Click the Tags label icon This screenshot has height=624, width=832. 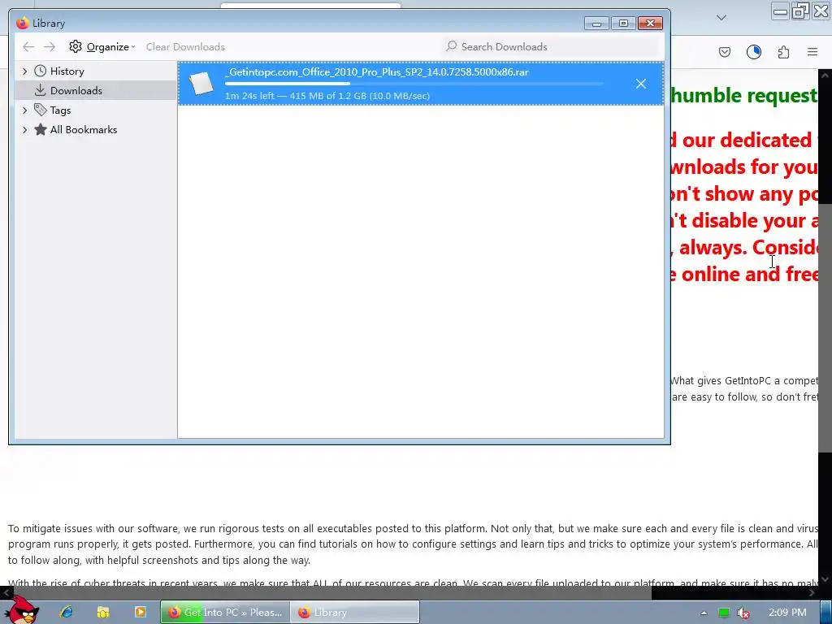tap(41, 110)
